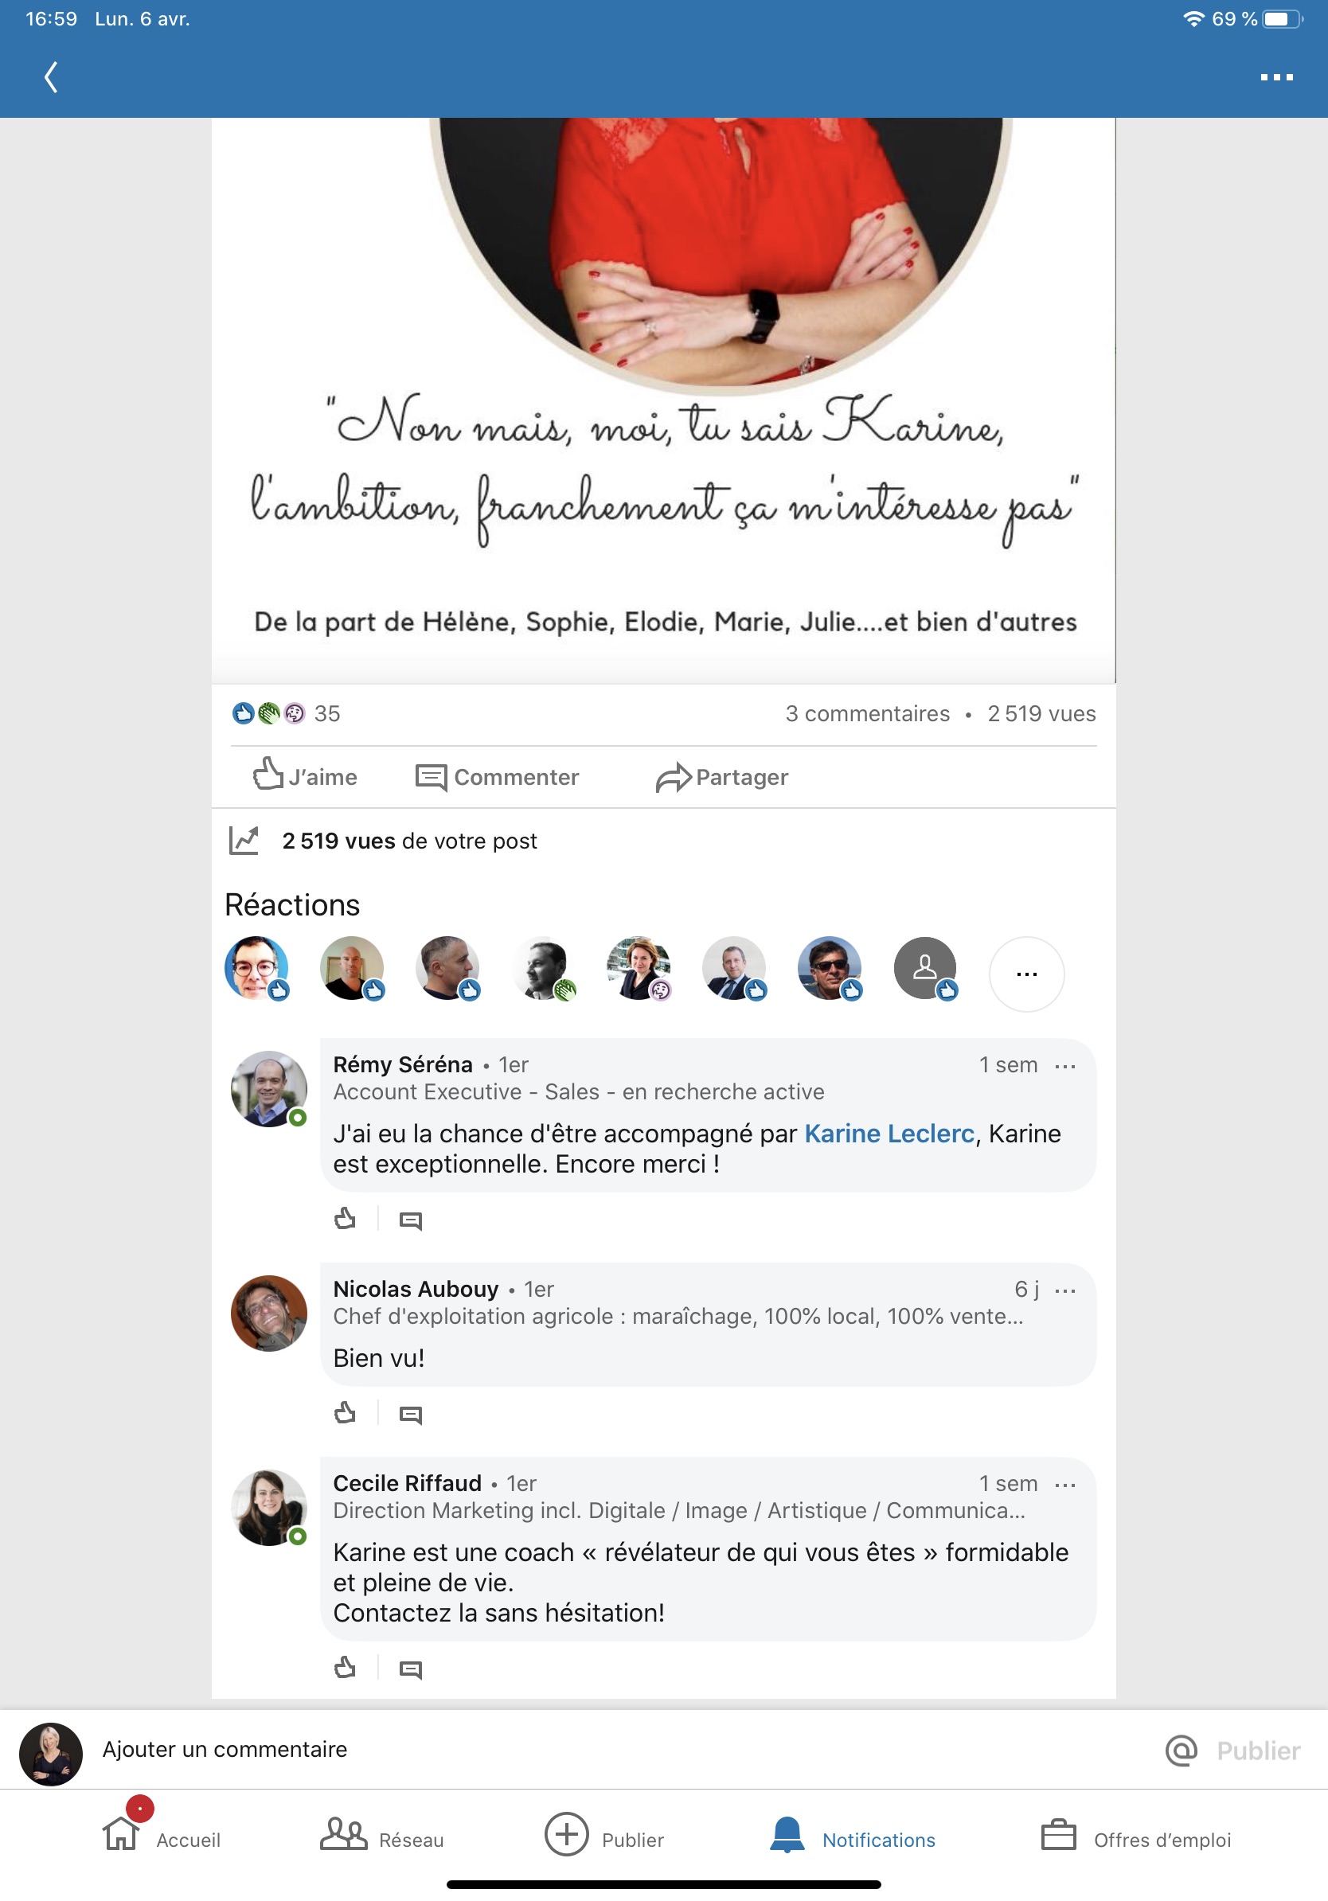
Task: Reply to Nicolas Aubouy's comment
Action: tap(411, 1414)
